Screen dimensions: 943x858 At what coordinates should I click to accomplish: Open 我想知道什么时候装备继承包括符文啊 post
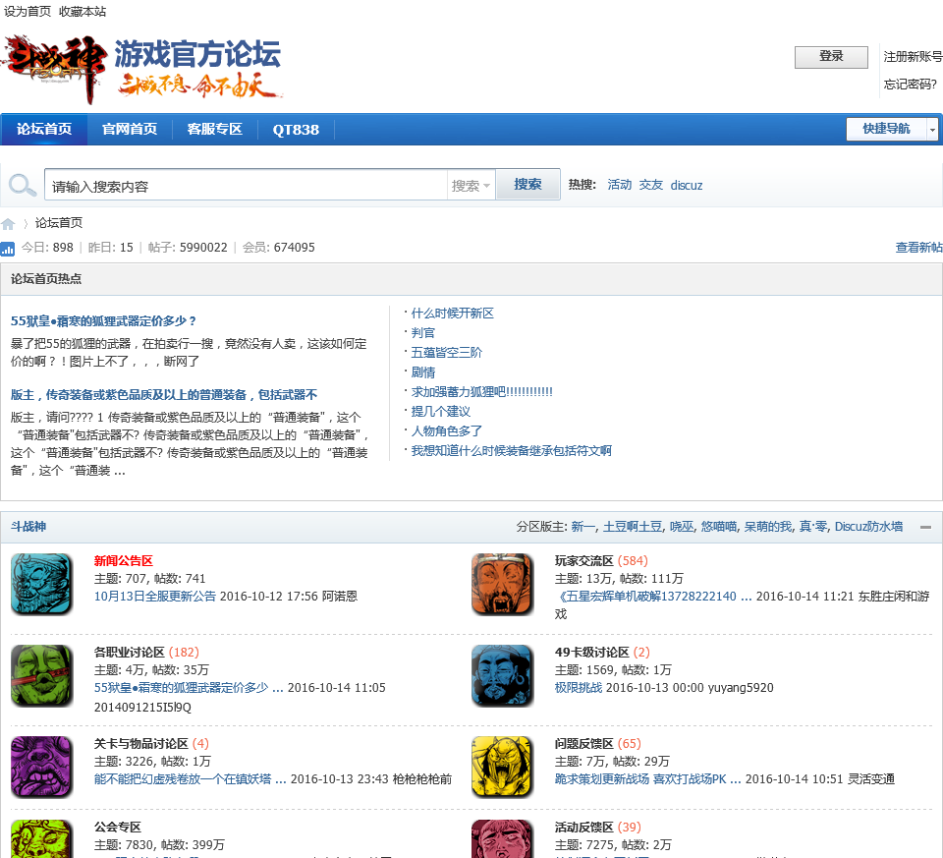(511, 451)
